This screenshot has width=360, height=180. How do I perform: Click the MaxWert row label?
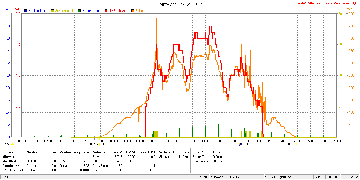point(10,161)
